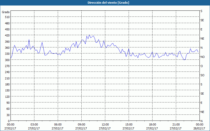Click the 28/02/17 date label

(x=199, y=128)
